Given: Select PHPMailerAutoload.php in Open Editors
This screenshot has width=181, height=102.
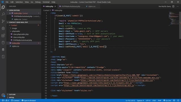Looking at the screenshot, I should 23,16.
